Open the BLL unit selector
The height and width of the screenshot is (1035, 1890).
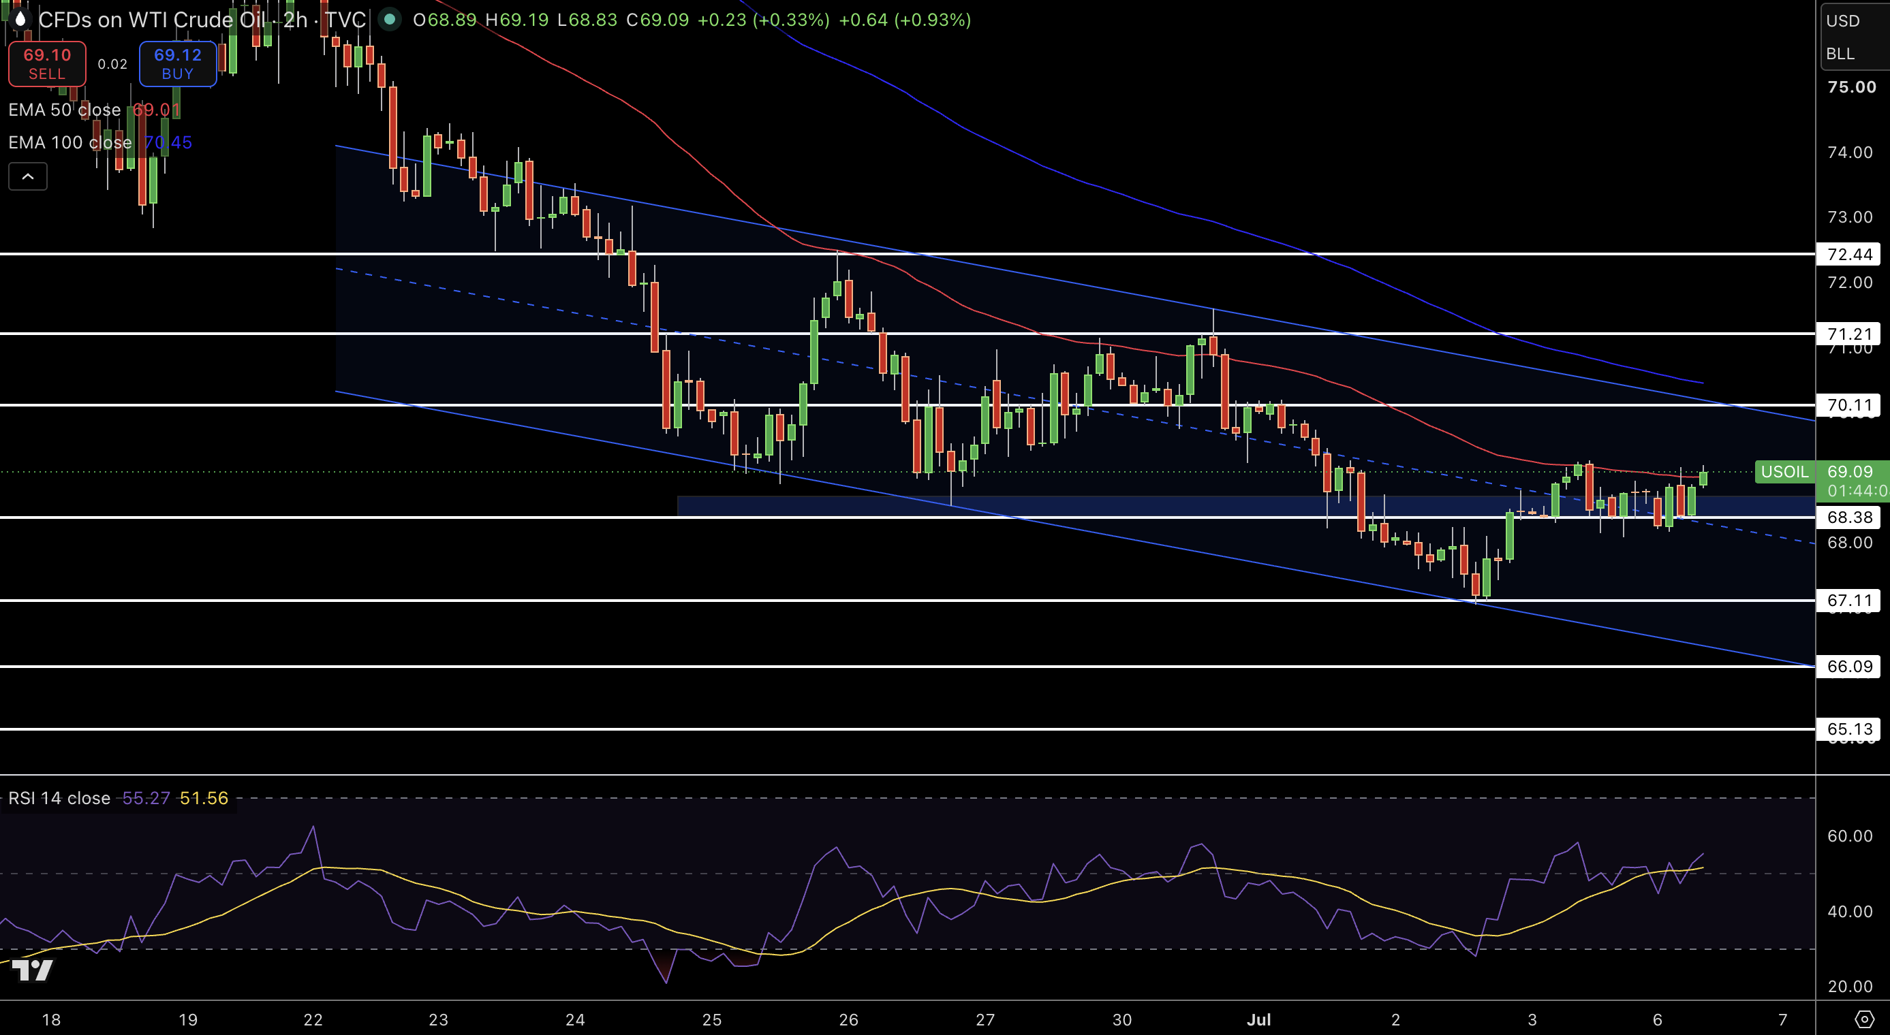coord(1840,54)
